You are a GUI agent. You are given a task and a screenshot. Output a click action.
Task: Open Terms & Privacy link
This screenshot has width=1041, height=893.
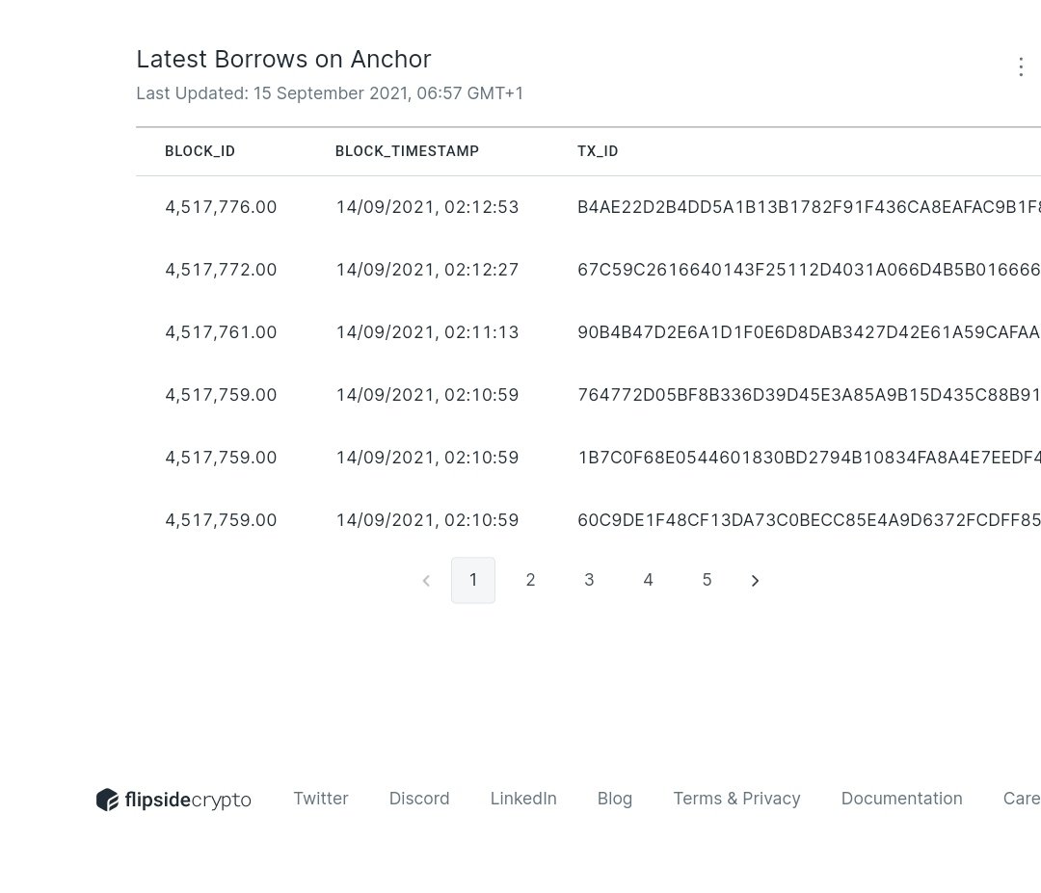pos(737,799)
